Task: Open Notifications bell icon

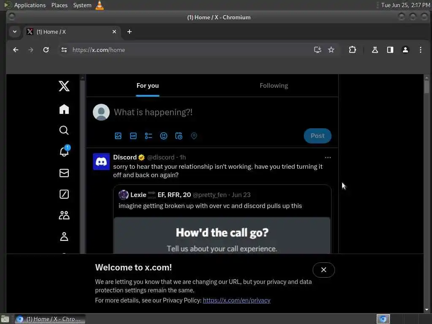Action: 65,151
